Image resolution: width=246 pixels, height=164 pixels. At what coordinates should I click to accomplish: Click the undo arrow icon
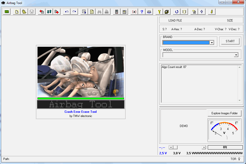point(67,12)
